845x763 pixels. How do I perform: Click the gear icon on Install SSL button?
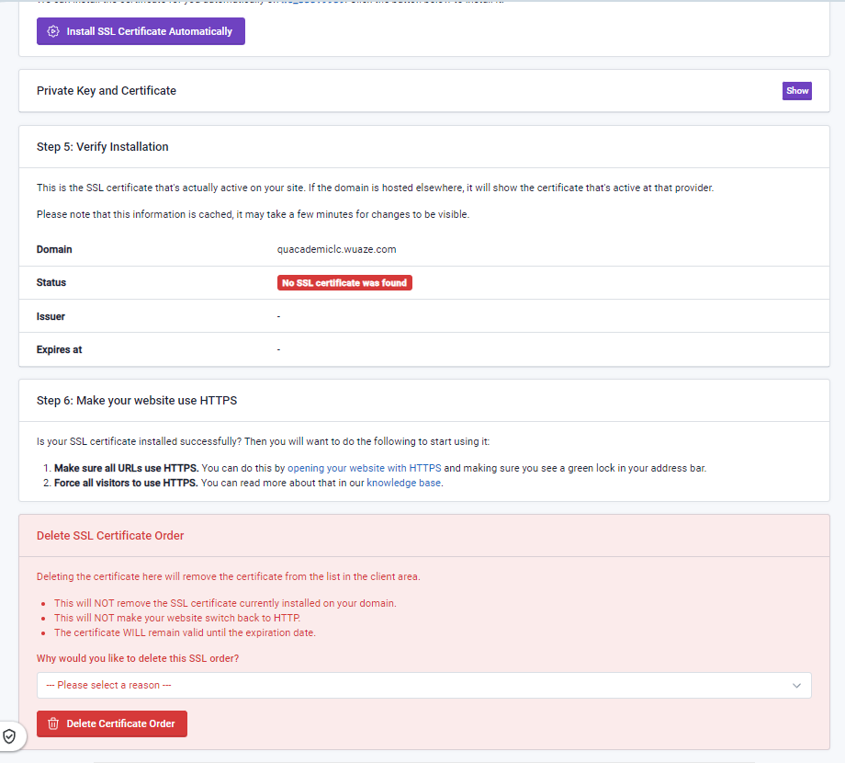coord(53,31)
